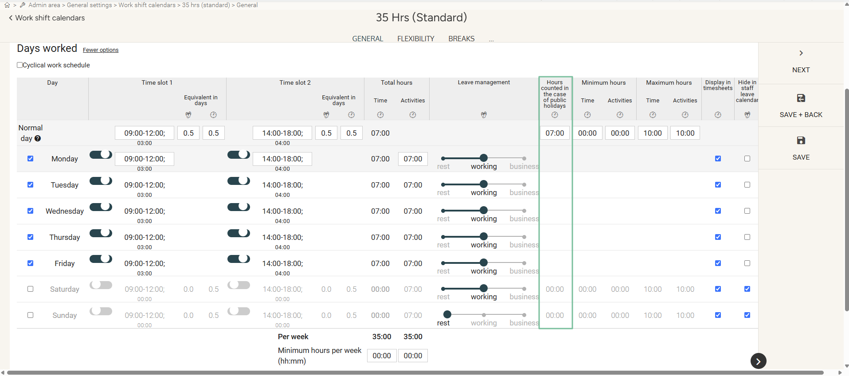Click the Fewer options link

[x=101, y=50]
